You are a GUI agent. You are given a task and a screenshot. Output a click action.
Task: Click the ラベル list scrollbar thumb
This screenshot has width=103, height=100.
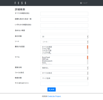coord(87,57)
